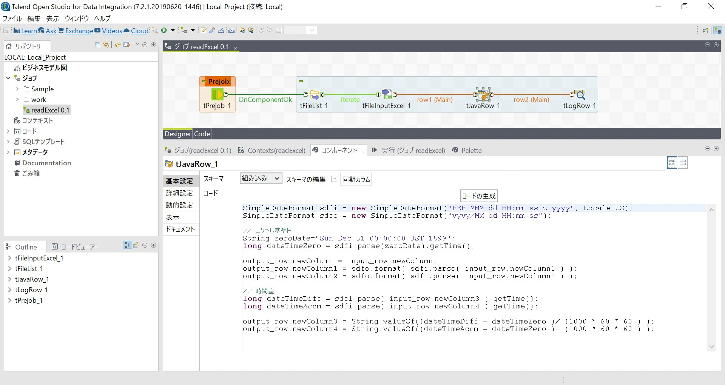Open the ウィンドウ menu
Viewport: 725px width, 385px height.
click(77, 18)
